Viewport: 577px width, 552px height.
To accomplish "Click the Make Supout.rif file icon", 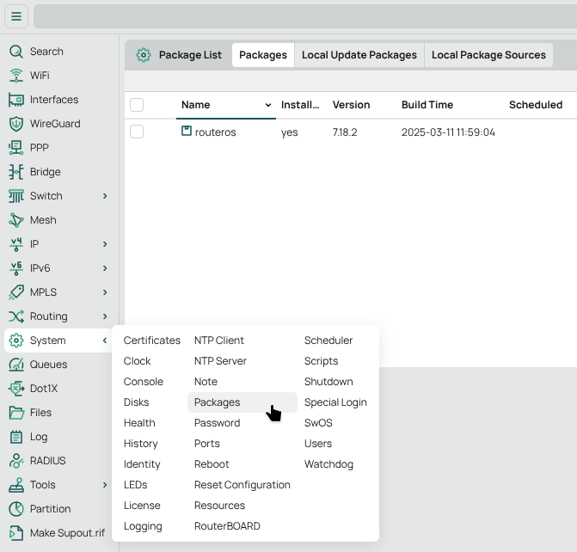I will pos(16,533).
